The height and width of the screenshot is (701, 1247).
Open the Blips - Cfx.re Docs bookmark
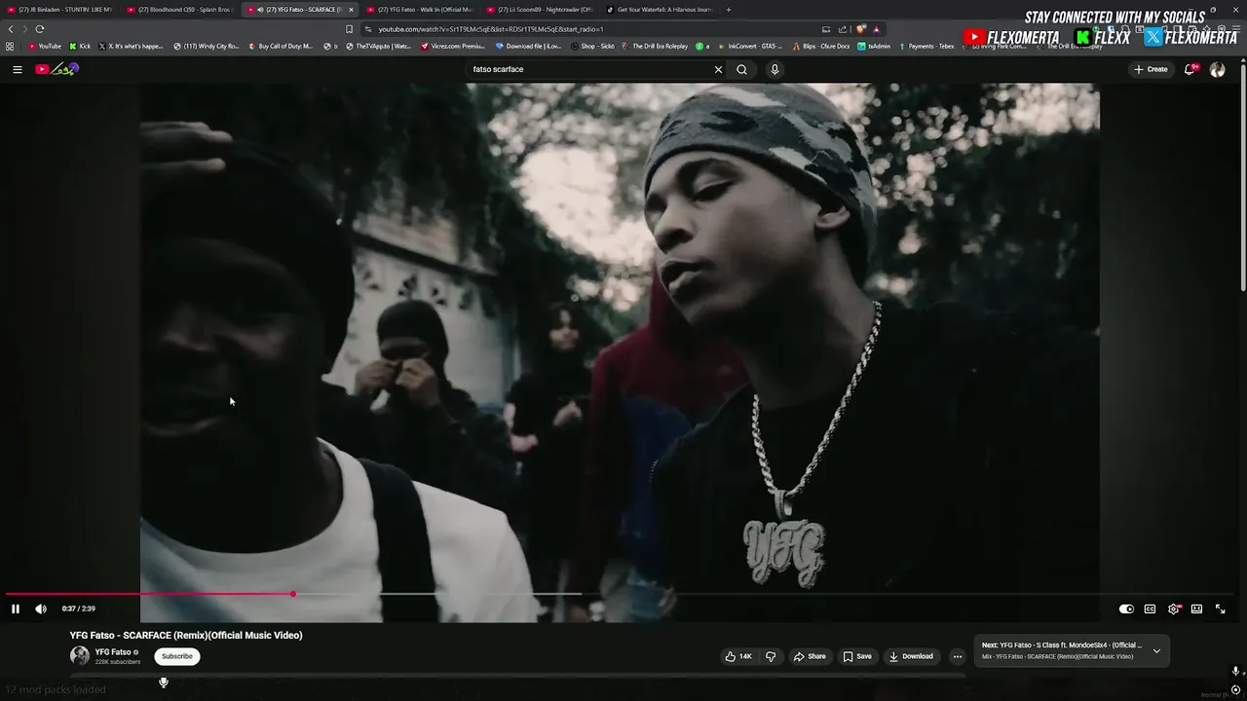(x=821, y=46)
